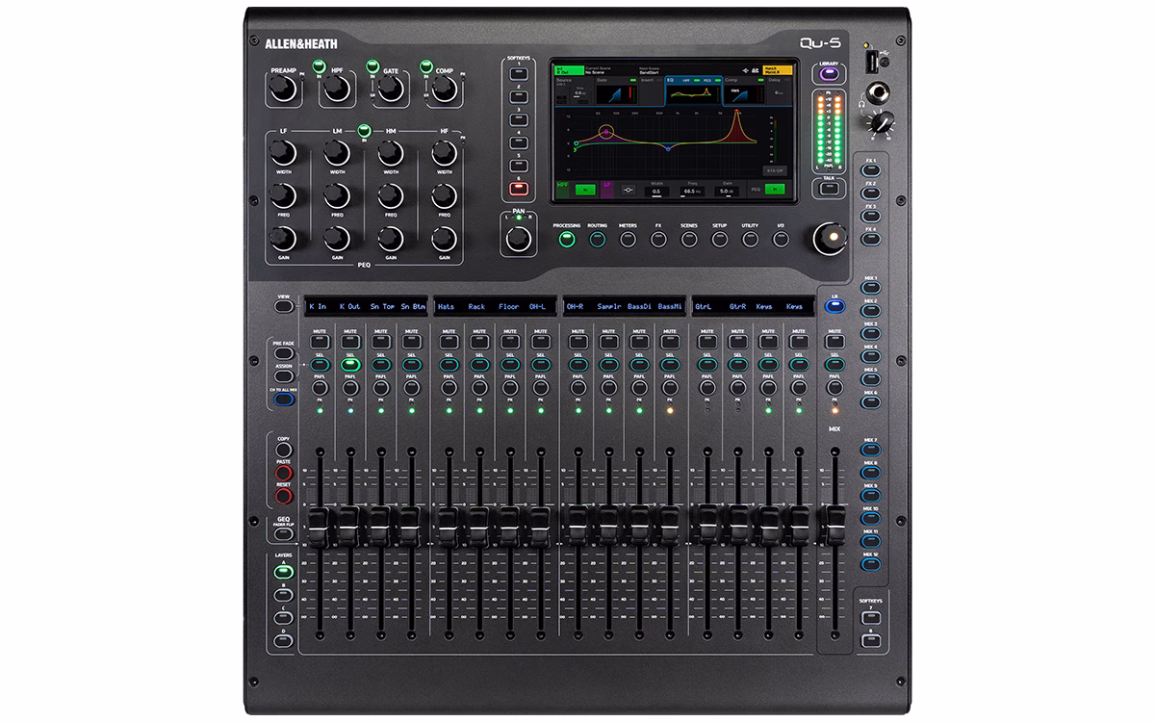Toggle the hardware PEQ In button
The image size is (1155, 722).
(364, 131)
